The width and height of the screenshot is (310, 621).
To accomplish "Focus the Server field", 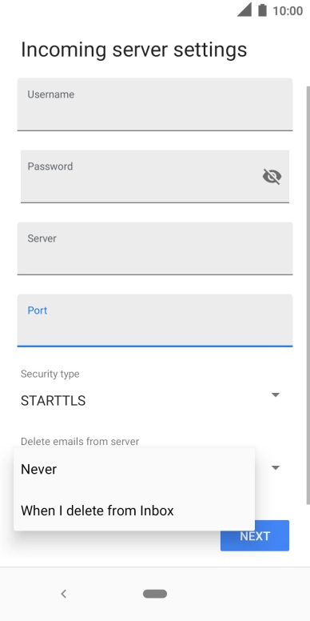I will (155, 248).
